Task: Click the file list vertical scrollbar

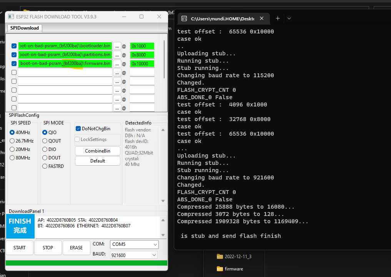Action: click(x=164, y=59)
